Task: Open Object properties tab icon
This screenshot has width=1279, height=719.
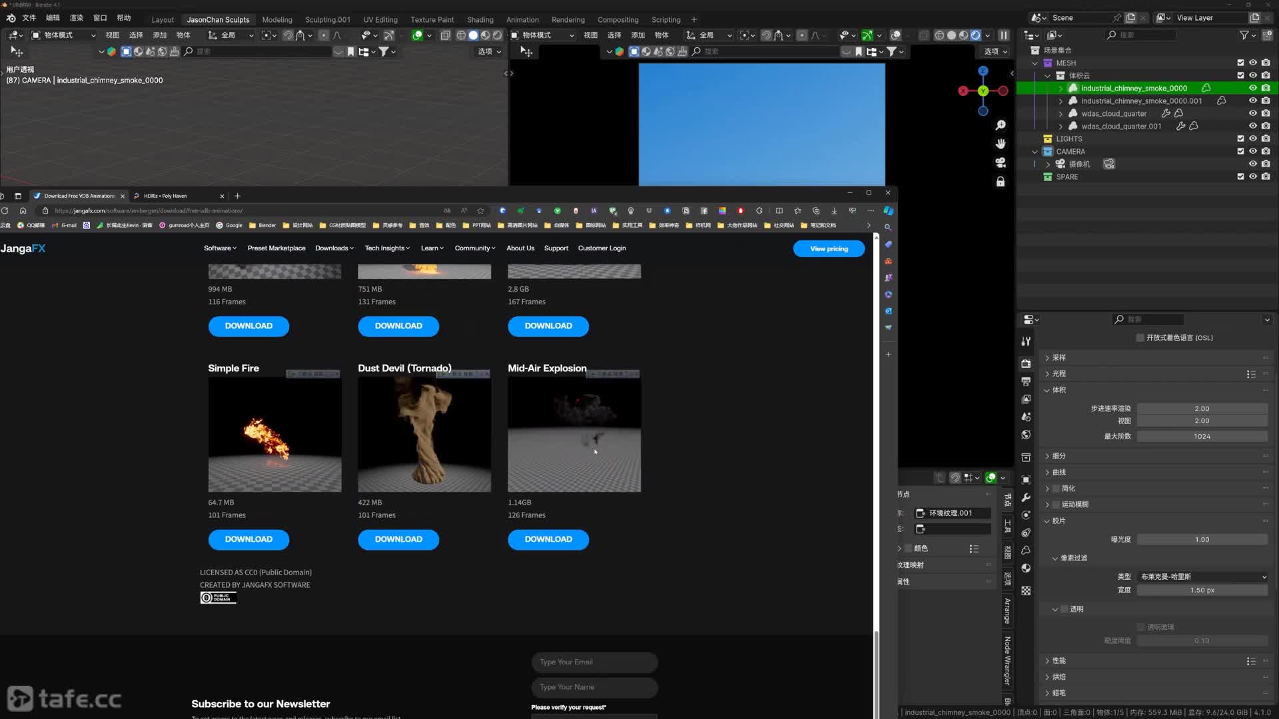Action: pos(1026,479)
